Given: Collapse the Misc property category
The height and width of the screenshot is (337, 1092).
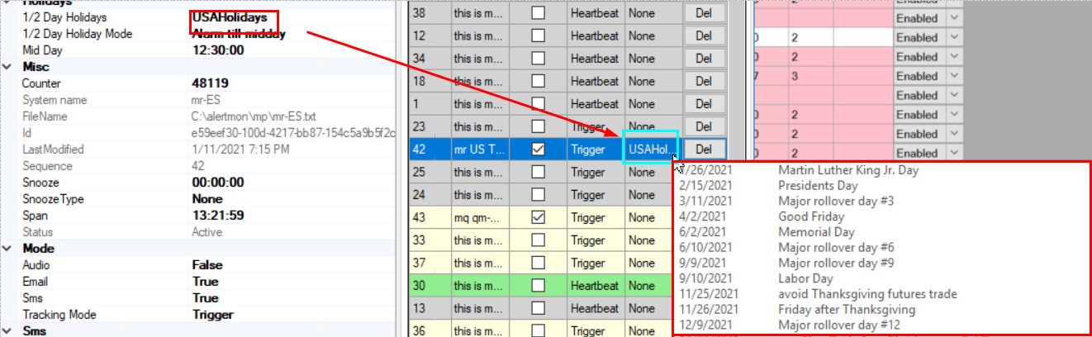Looking at the screenshot, I should 7,67.
